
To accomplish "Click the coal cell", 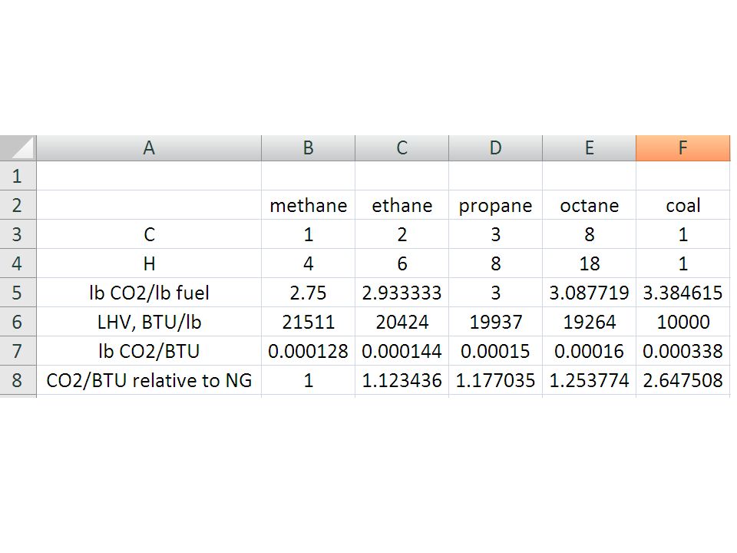I will click(x=683, y=205).
